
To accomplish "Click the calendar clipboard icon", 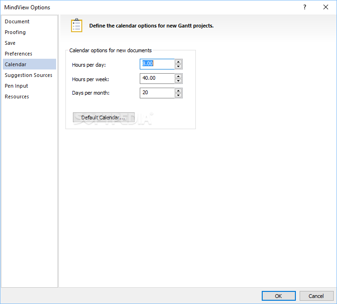I will pos(77,25).
